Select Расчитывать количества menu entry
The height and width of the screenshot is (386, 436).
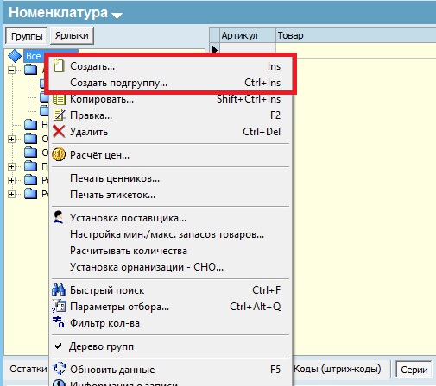[x=170, y=251]
